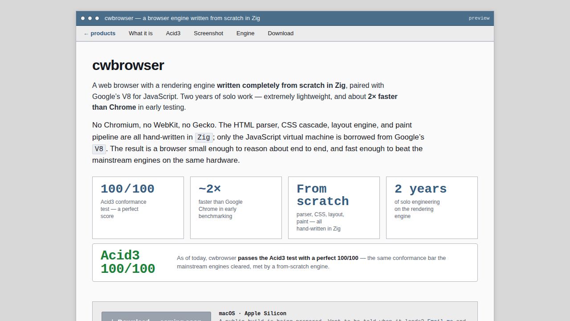
Task: Click the cwbrowser main heading
Action: point(128,66)
